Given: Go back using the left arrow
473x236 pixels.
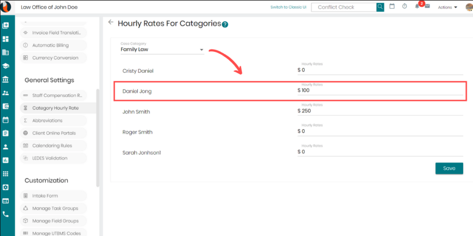Looking at the screenshot, I should pyautogui.click(x=111, y=22).
